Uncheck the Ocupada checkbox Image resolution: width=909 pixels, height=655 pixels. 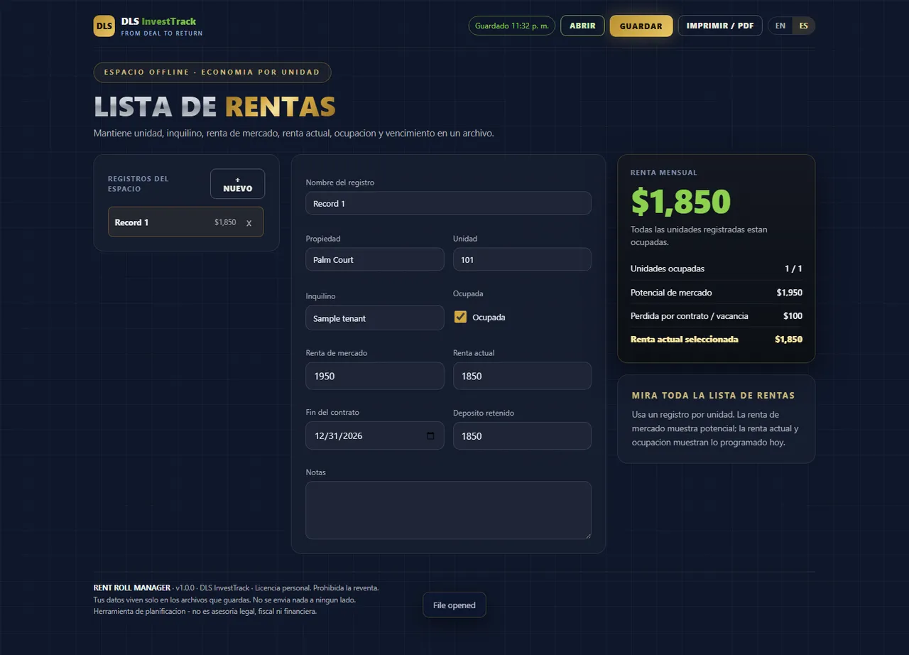[x=460, y=317]
